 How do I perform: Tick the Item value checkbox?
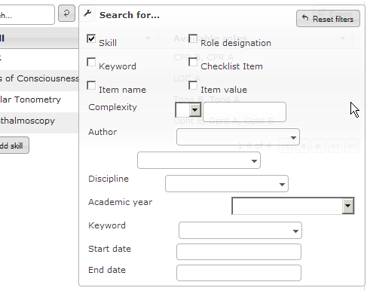193,85
